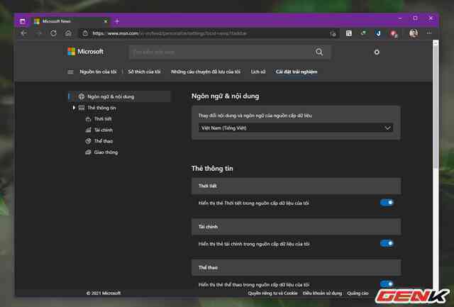View site info lock icon
This screenshot has width=454, height=307.
click(x=85, y=33)
